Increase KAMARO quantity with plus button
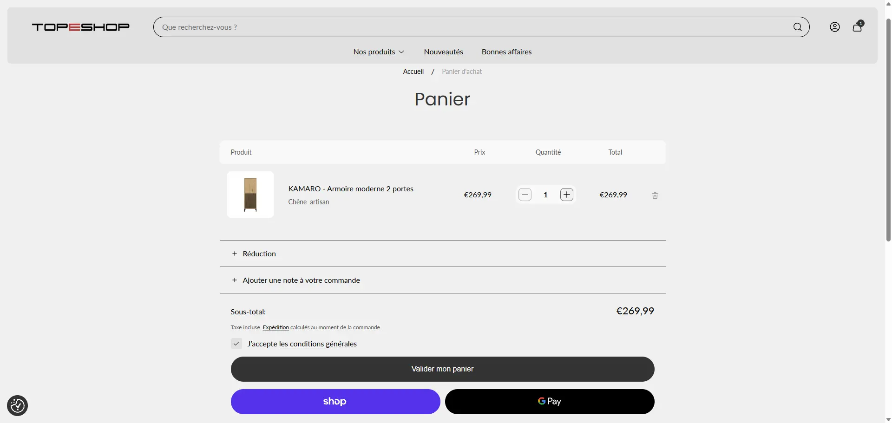 point(567,195)
